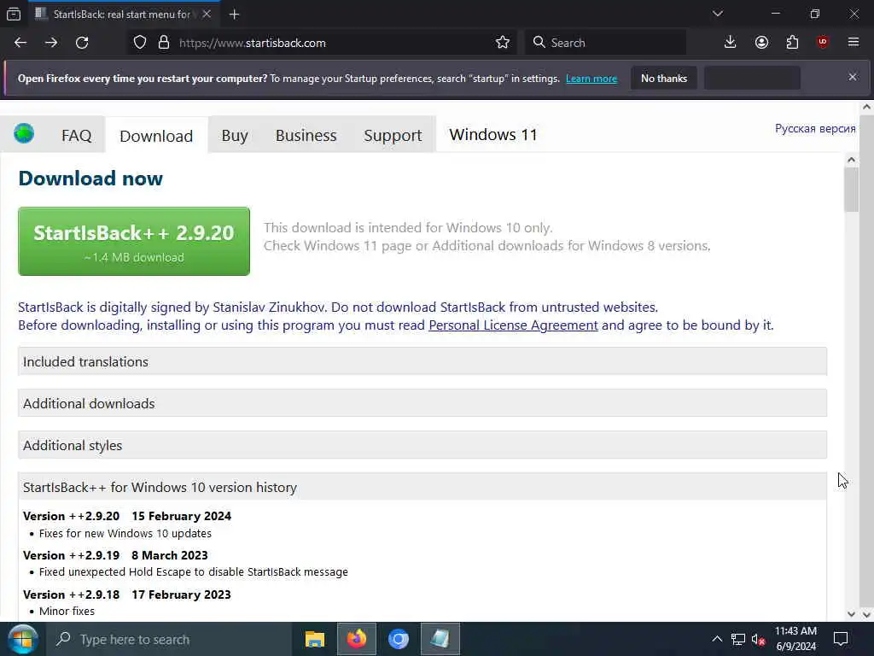The image size is (874, 656).
Task: Switch to Firefox in the taskbar
Action: pyautogui.click(x=357, y=639)
